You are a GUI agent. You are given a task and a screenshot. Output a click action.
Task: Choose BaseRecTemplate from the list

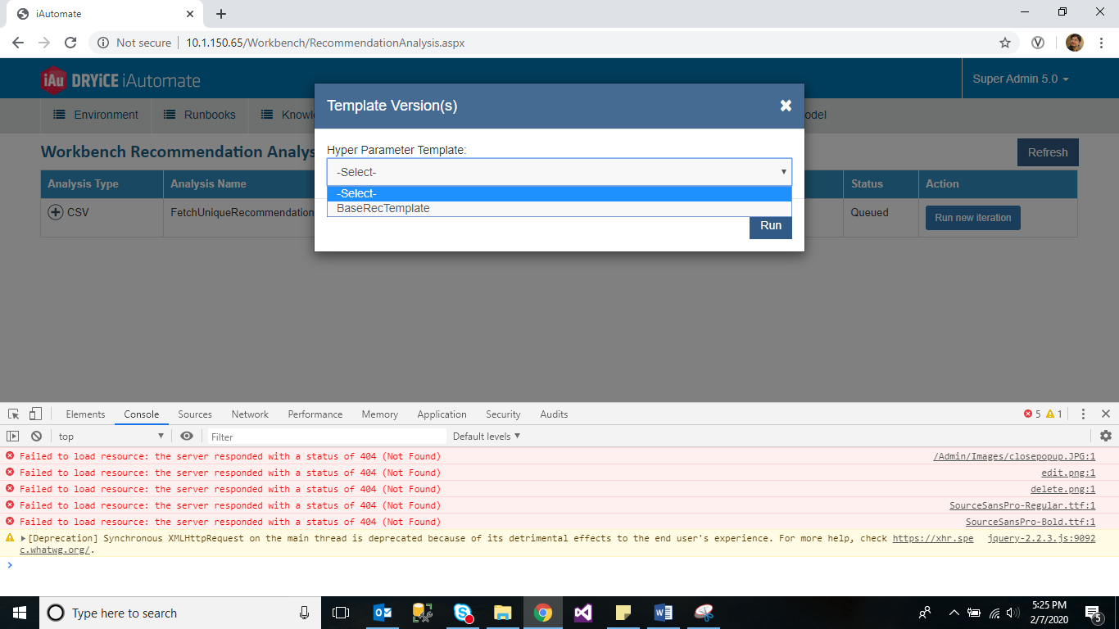[559, 208]
